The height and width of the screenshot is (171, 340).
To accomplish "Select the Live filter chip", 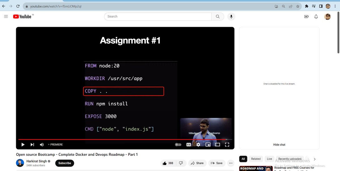I will click(x=269, y=159).
